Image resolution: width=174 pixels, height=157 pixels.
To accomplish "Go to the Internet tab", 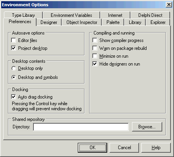I will pyautogui.click(x=115, y=15).
